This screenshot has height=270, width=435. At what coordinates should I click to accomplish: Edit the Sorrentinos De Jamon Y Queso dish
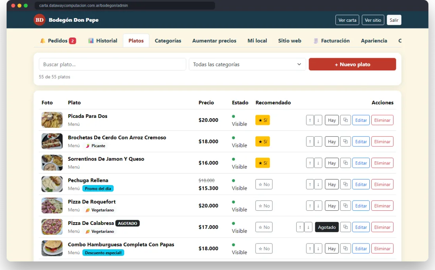(x=361, y=163)
